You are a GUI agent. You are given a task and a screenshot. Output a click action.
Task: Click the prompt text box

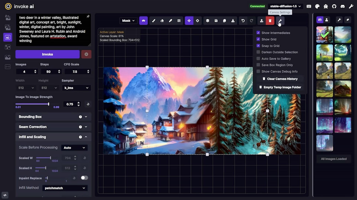[53, 30]
